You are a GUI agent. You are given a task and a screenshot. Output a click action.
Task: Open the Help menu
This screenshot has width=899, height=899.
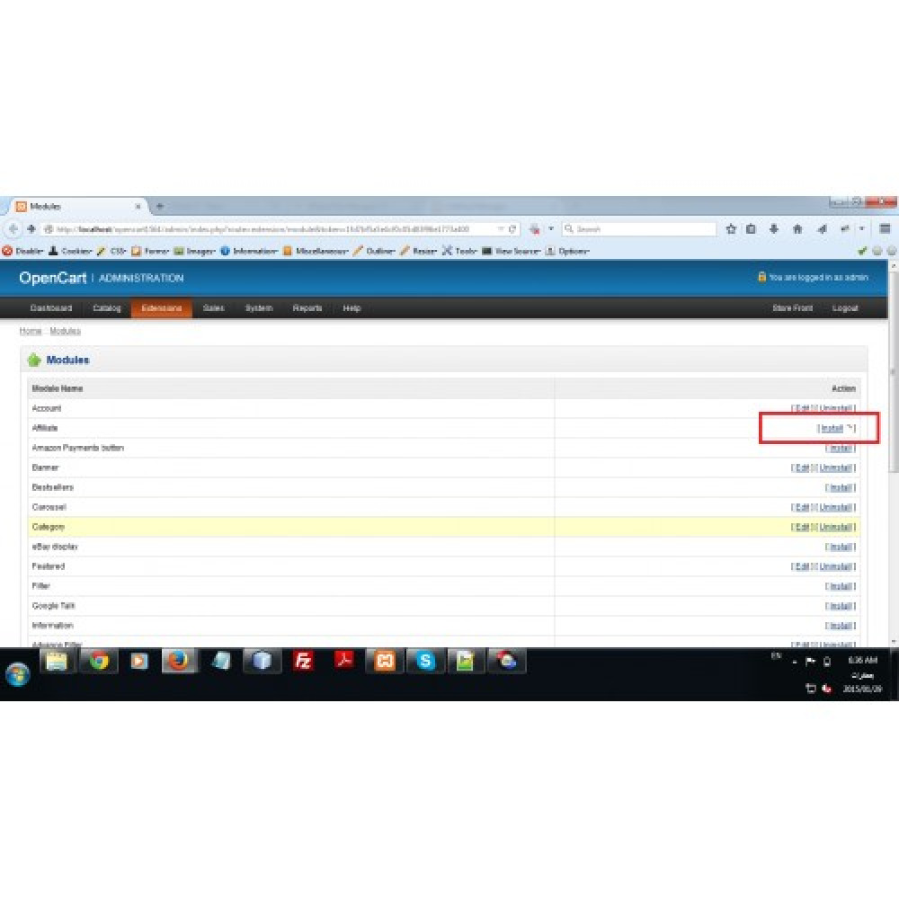tap(352, 307)
